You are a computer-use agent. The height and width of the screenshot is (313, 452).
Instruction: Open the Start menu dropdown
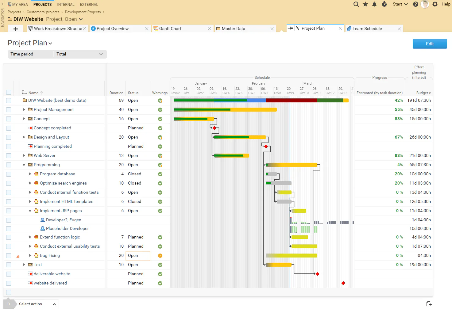pos(400,4)
